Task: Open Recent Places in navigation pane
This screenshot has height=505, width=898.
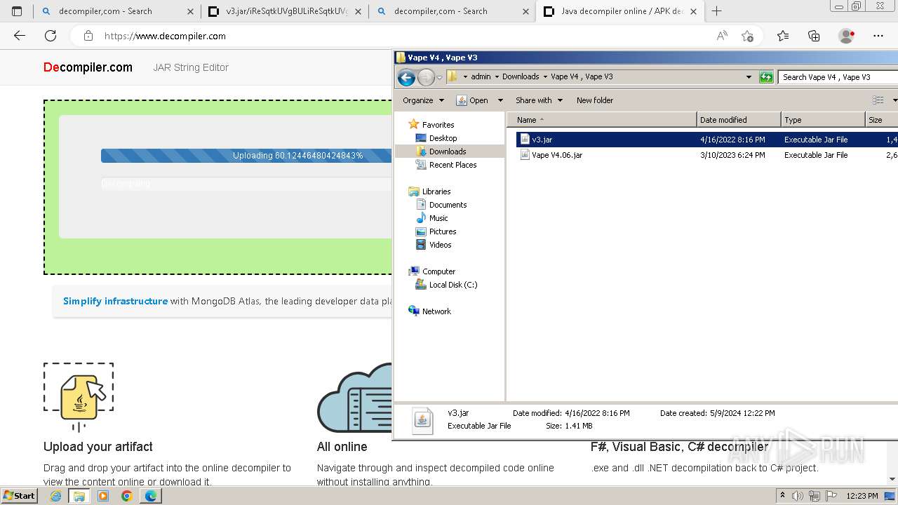Action: (453, 165)
